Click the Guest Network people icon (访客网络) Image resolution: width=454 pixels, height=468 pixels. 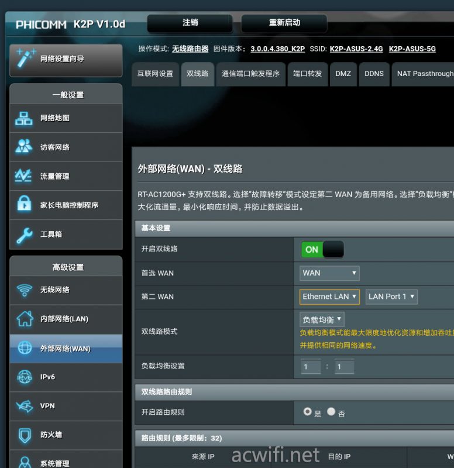tap(24, 146)
